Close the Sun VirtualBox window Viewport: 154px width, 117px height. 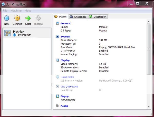(x=147, y=4)
